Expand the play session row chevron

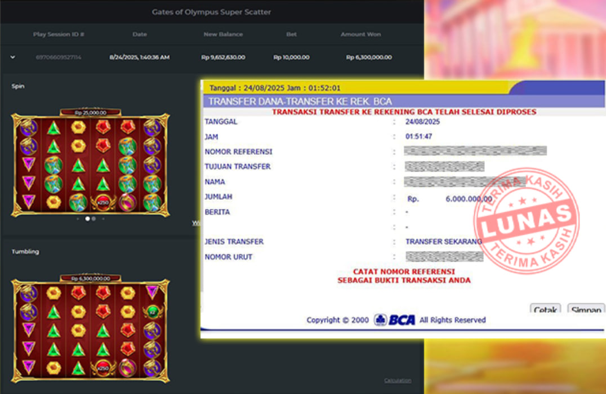pyautogui.click(x=13, y=57)
